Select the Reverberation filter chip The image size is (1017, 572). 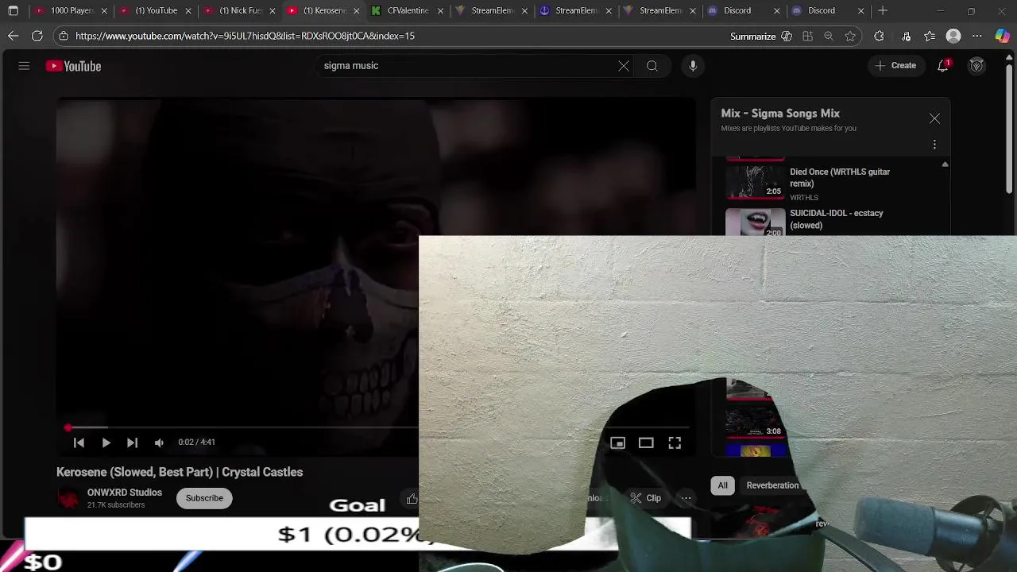point(772,485)
